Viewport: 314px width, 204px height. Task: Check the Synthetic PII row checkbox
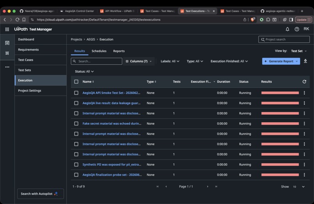coord(76,164)
